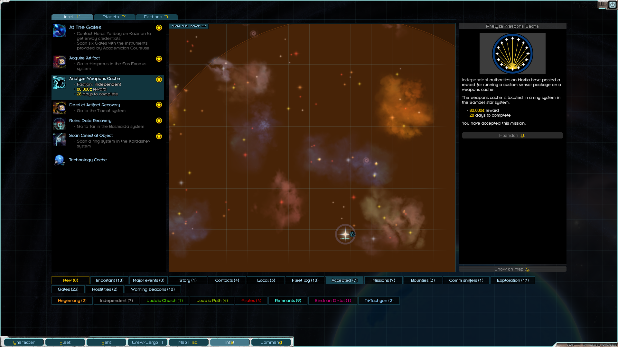Click the Ruins Data Recovery icon
This screenshot has width=618, height=347.
[59, 124]
